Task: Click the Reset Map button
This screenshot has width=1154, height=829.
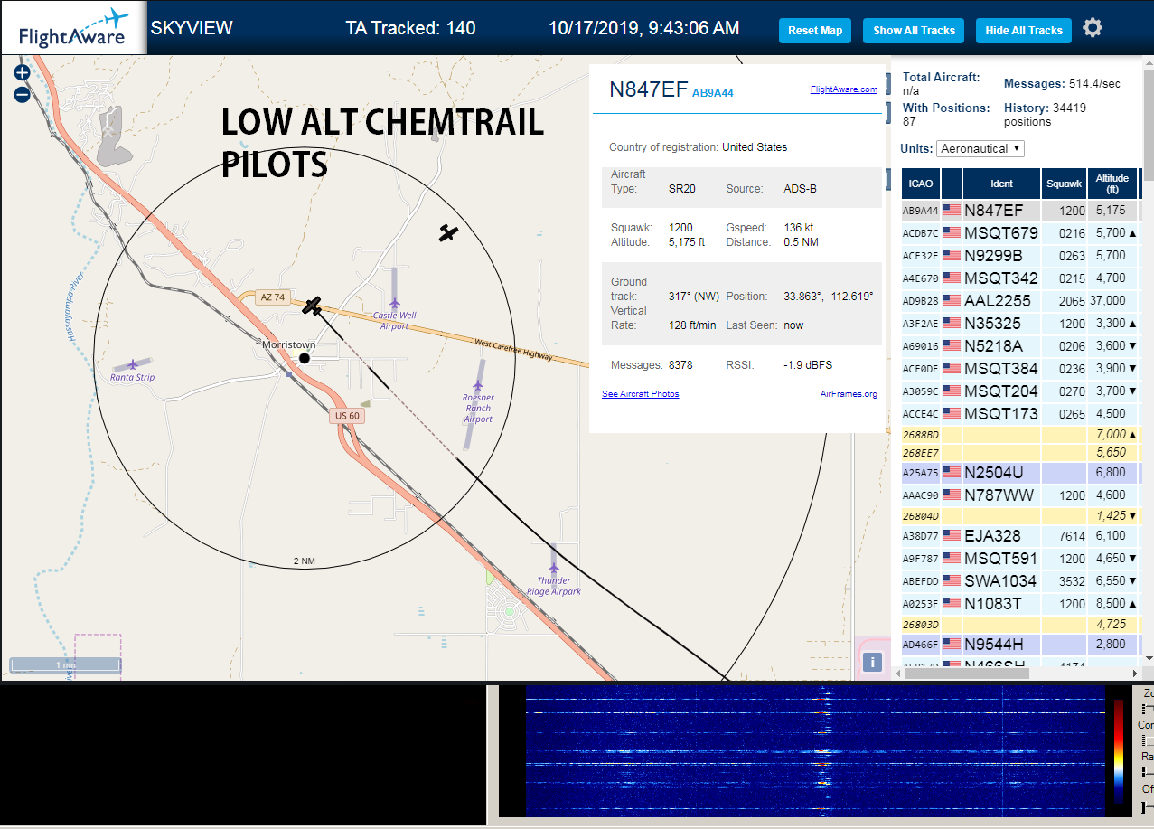Action: (x=815, y=30)
